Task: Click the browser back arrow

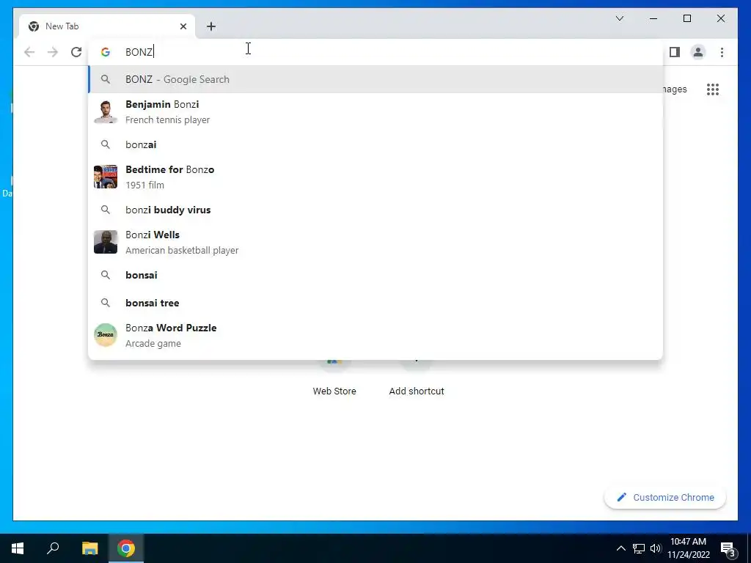Action: tap(29, 52)
